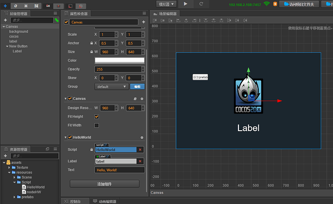Click align right icon in scene editor

(x=194, y=20)
